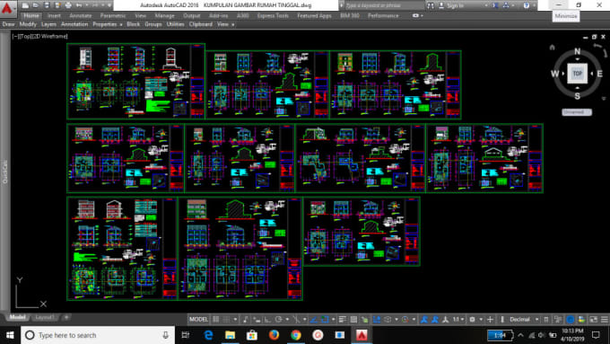Click the Isolate Objects blue circle icon
Viewport: 610px width, 344px height.
570,320
